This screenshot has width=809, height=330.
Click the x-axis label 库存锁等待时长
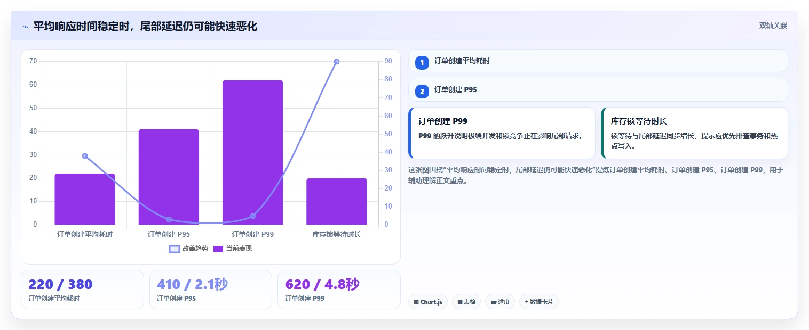pos(337,234)
